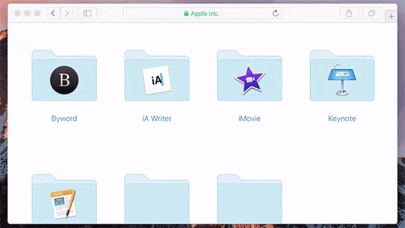This screenshot has height=228, width=405.
Task: Add a new tab with plus button
Action: coord(391,16)
